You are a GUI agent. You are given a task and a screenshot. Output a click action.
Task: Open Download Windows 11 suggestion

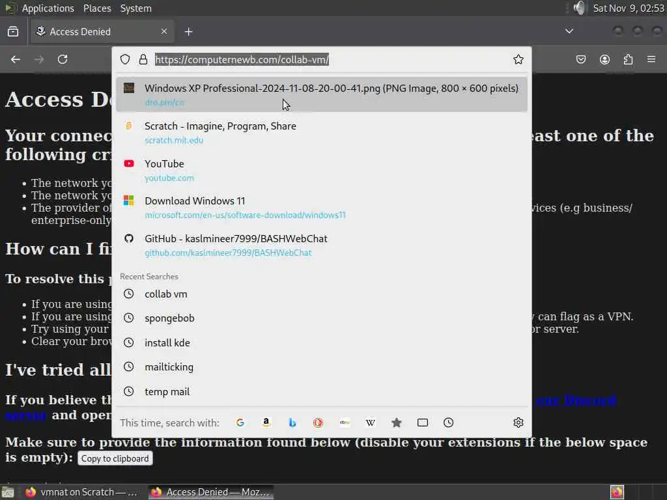point(322,208)
